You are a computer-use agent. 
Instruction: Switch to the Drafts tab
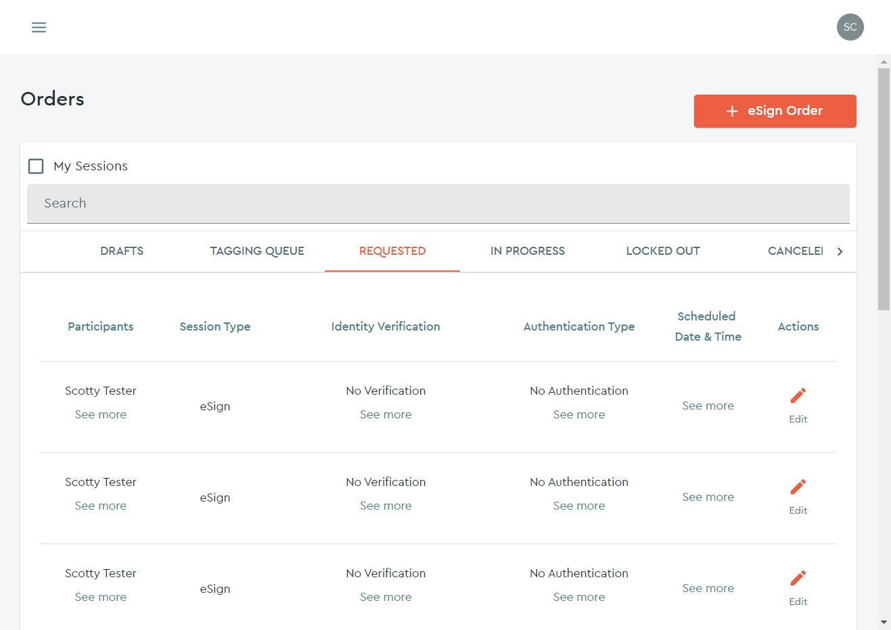[x=122, y=251]
